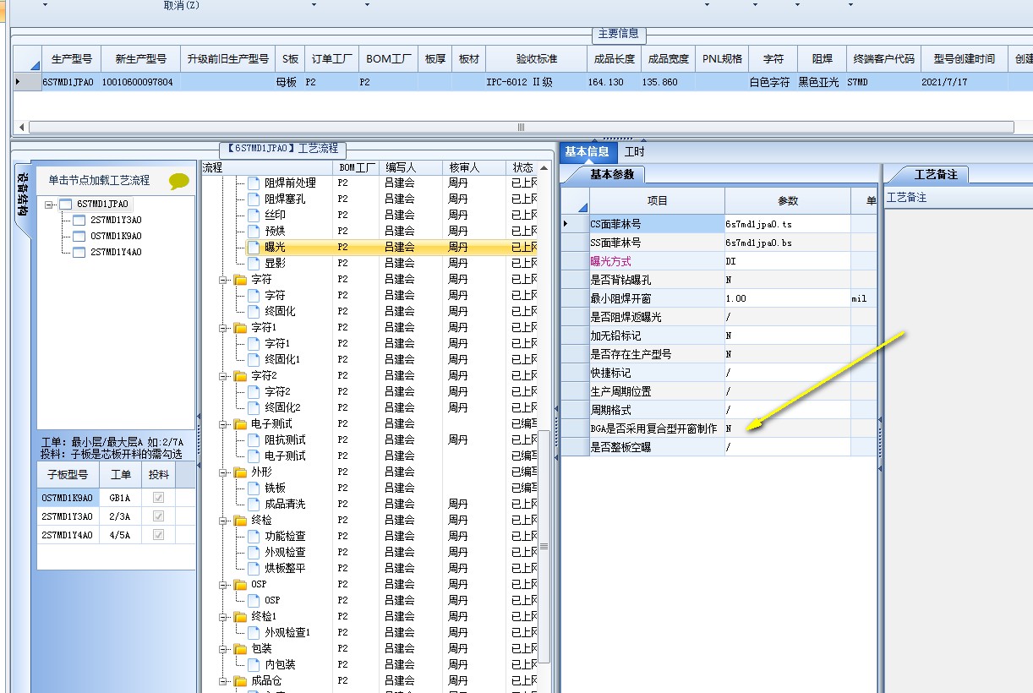
Task: Click the 主要信息 section tab
Action: [x=619, y=34]
